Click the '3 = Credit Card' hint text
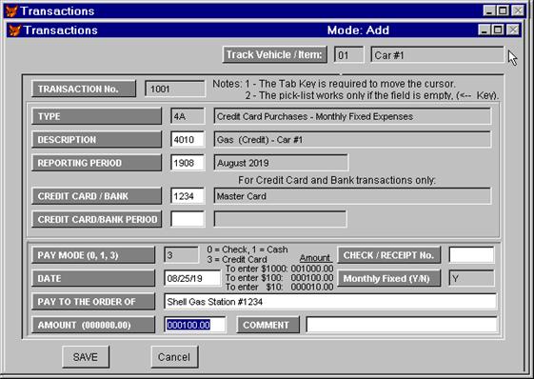This screenshot has height=379, width=534. point(237,259)
